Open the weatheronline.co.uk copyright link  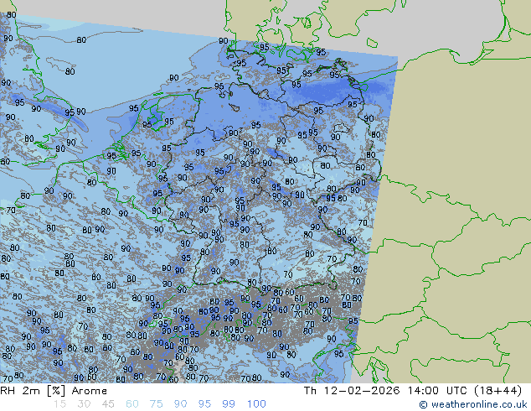coord(473,404)
